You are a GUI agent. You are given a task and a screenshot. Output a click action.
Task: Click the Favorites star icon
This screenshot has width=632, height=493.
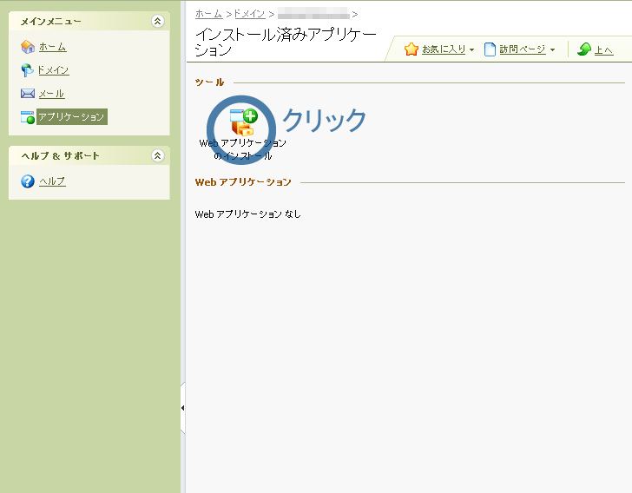411,49
